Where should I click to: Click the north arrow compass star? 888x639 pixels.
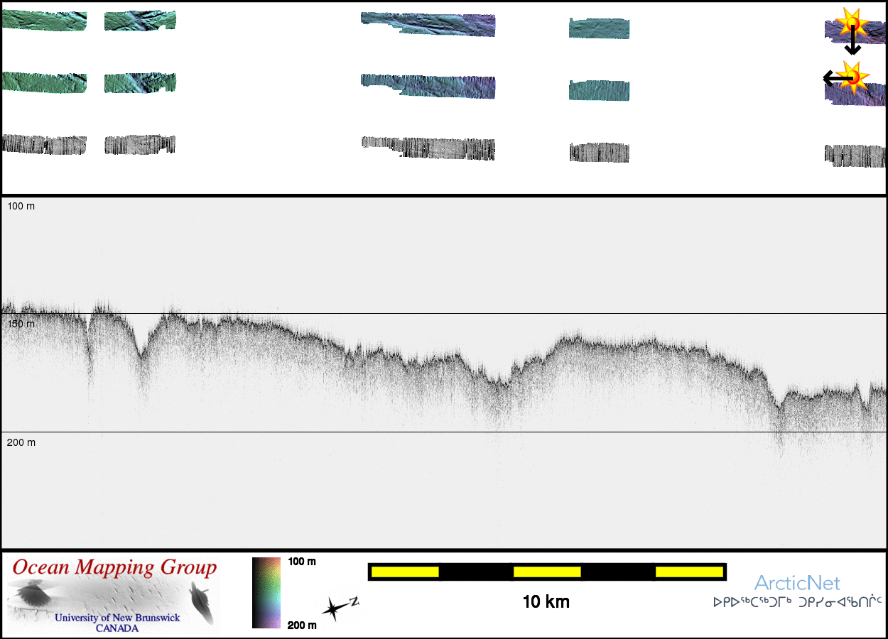335,608
